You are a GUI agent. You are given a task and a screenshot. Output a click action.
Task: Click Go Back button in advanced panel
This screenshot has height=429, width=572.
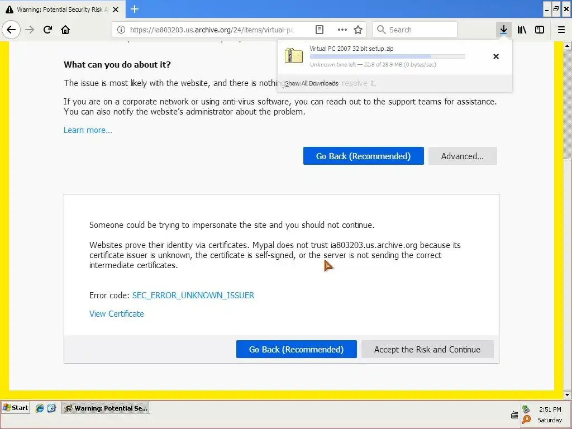(296, 350)
